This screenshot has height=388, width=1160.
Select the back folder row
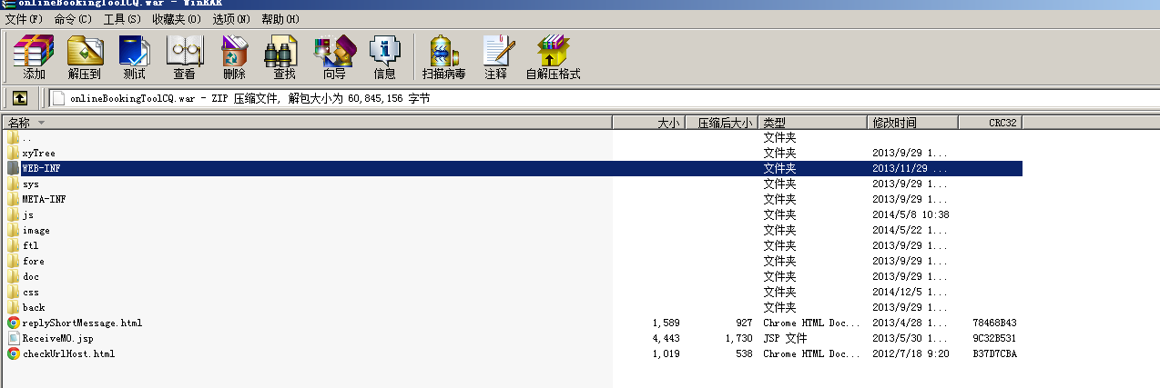coord(513,307)
